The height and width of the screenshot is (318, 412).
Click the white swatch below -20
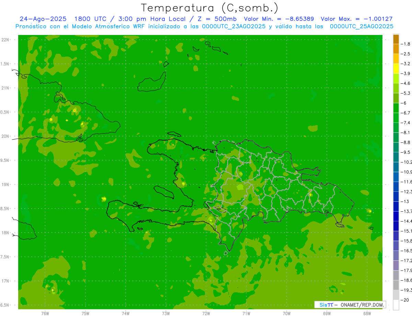[x=396, y=305]
